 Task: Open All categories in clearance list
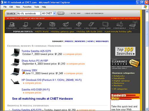[x=120, y=89]
